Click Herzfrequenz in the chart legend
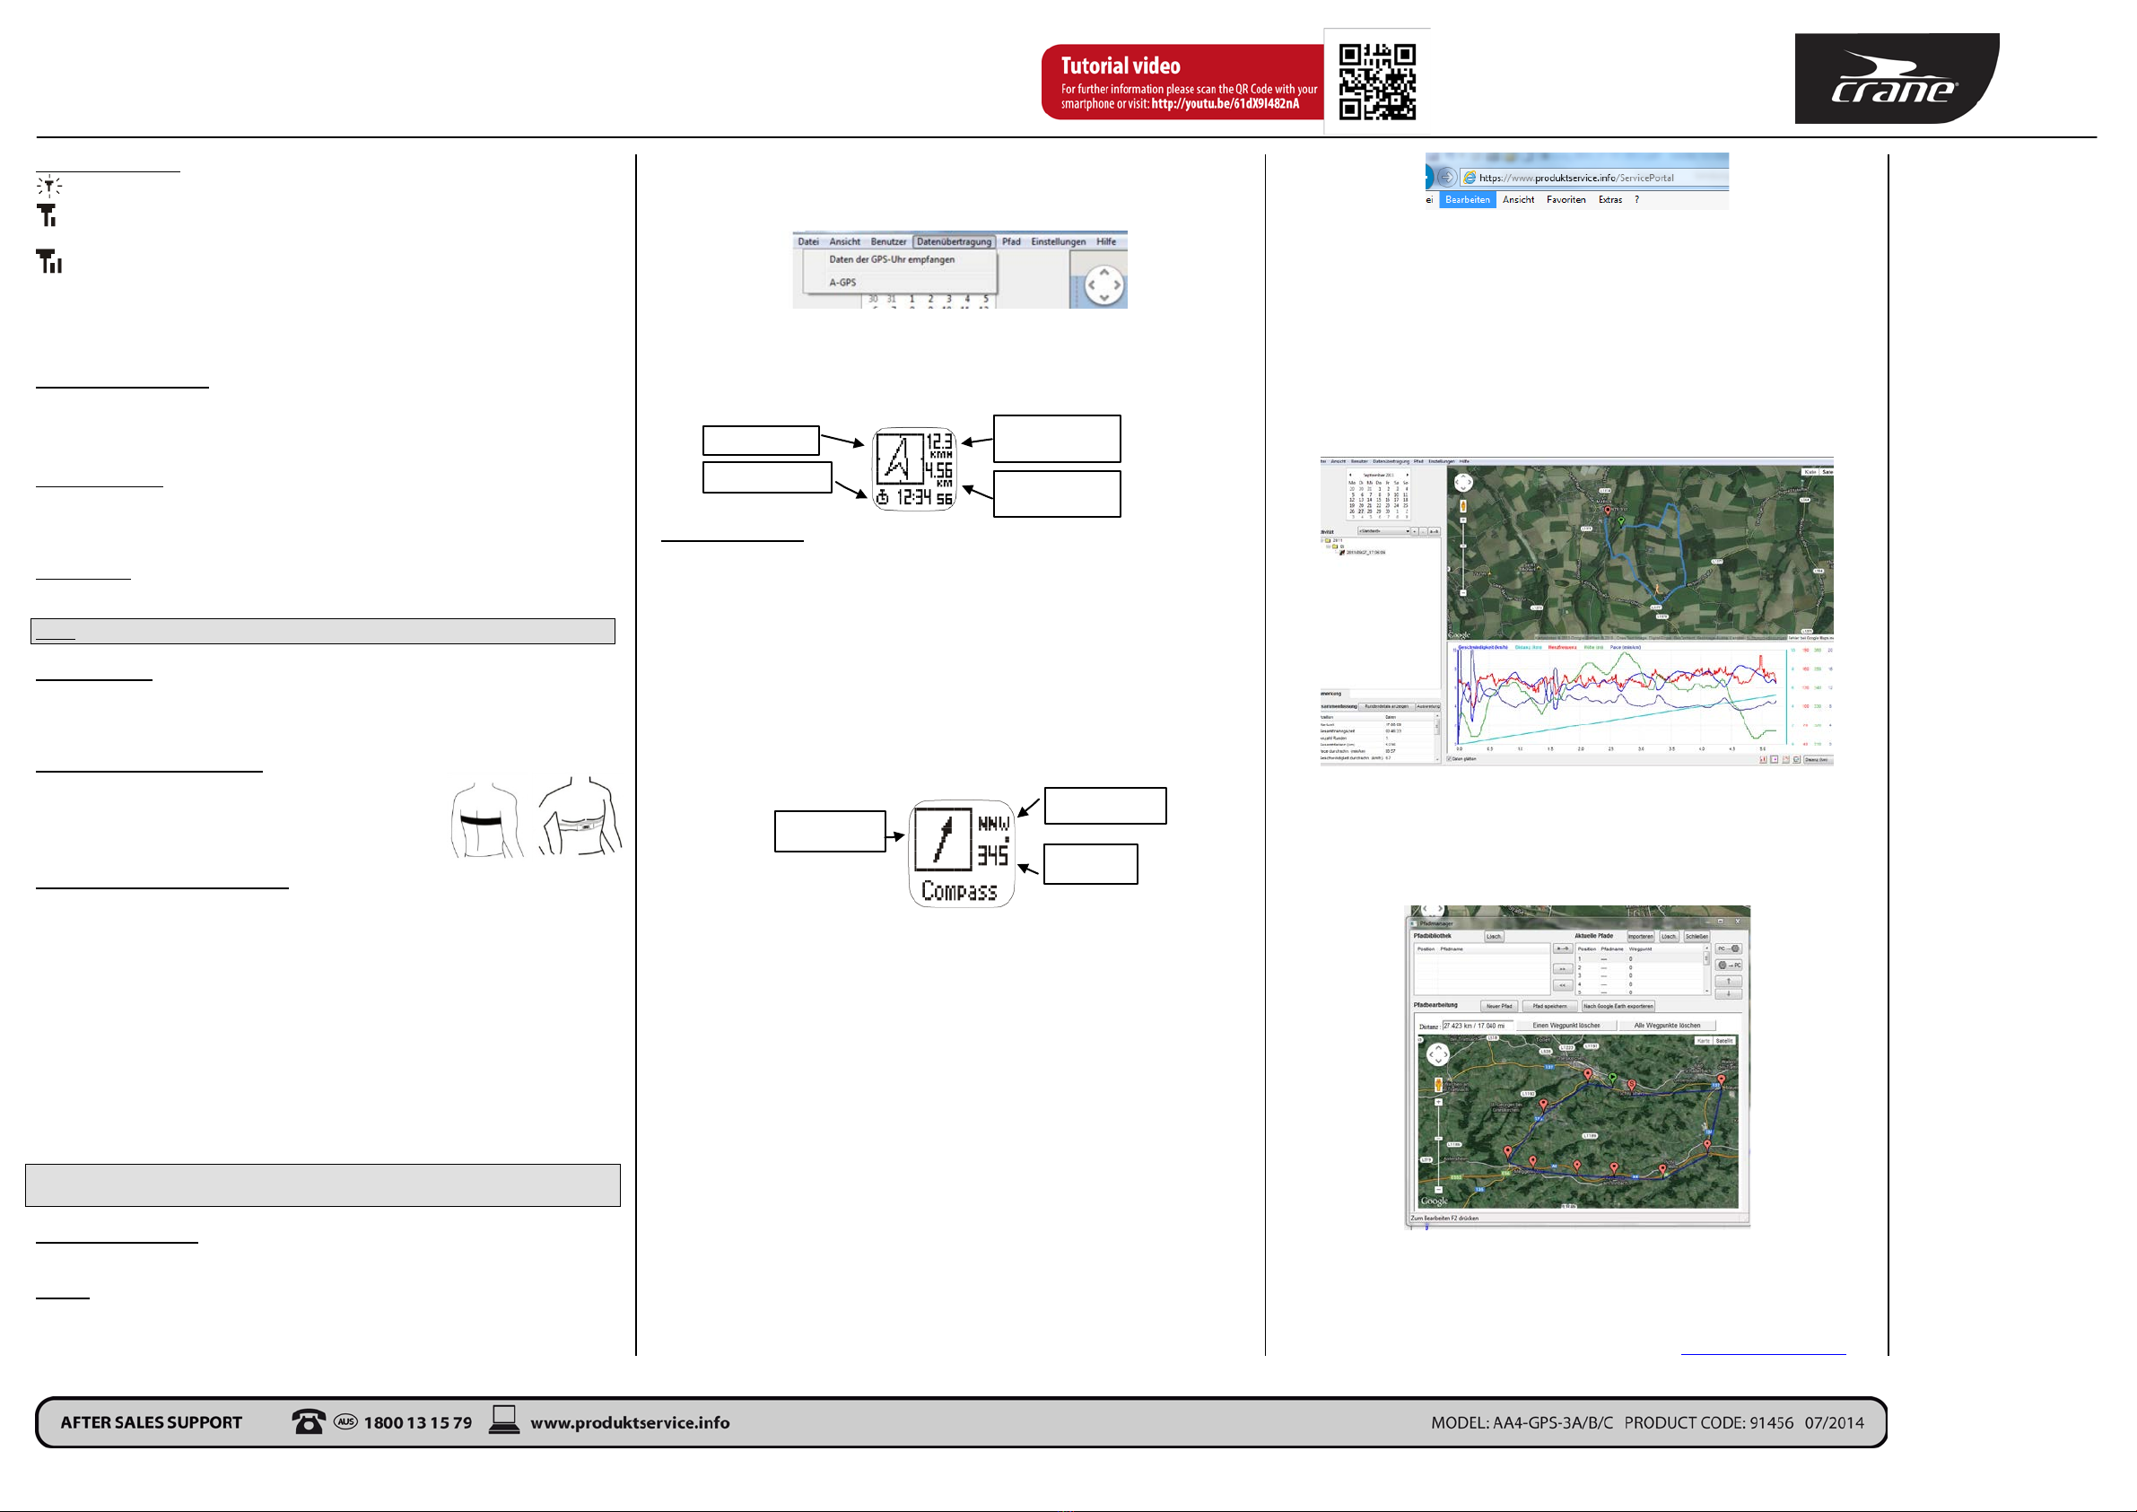The height and width of the screenshot is (1512, 2137). tap(1563, 647)
